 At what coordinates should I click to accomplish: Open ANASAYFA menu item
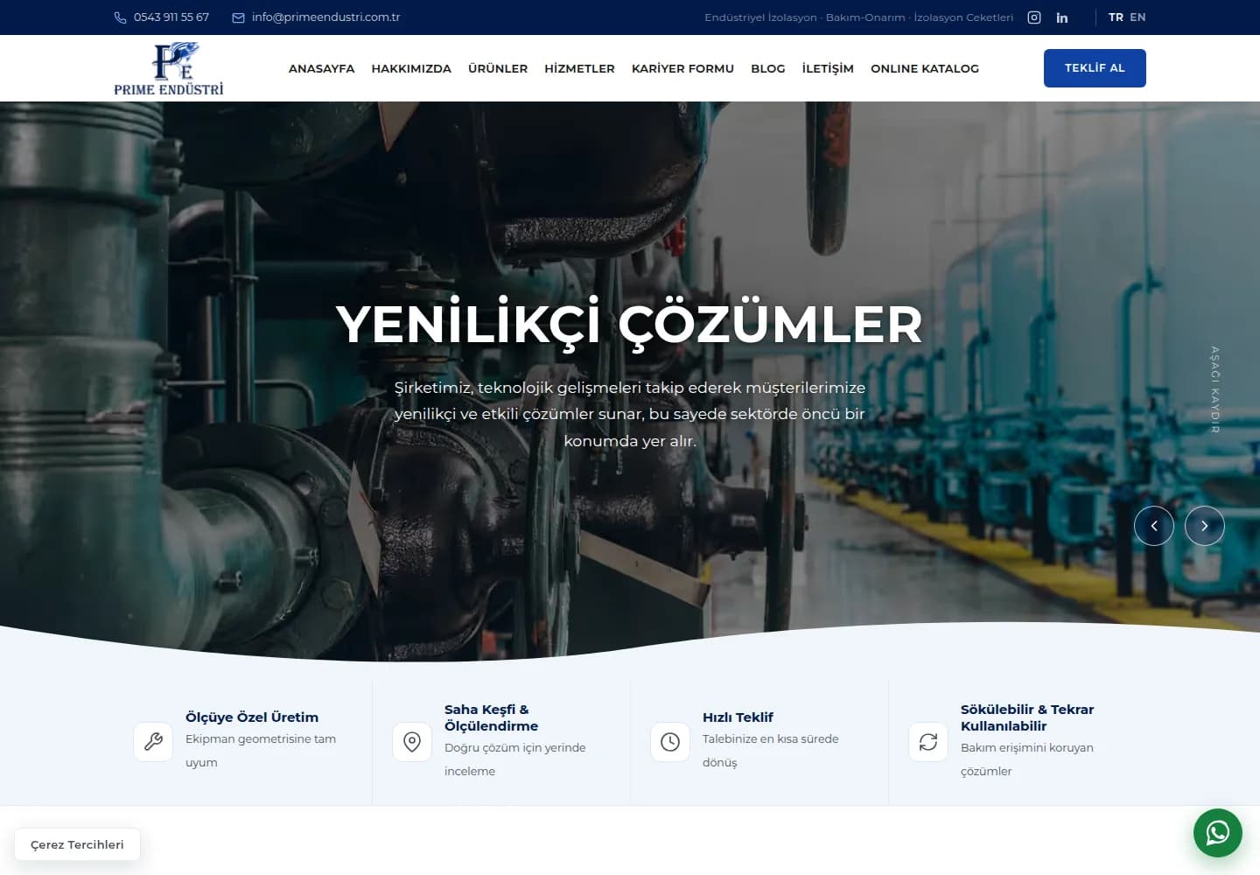click(322, 68)
